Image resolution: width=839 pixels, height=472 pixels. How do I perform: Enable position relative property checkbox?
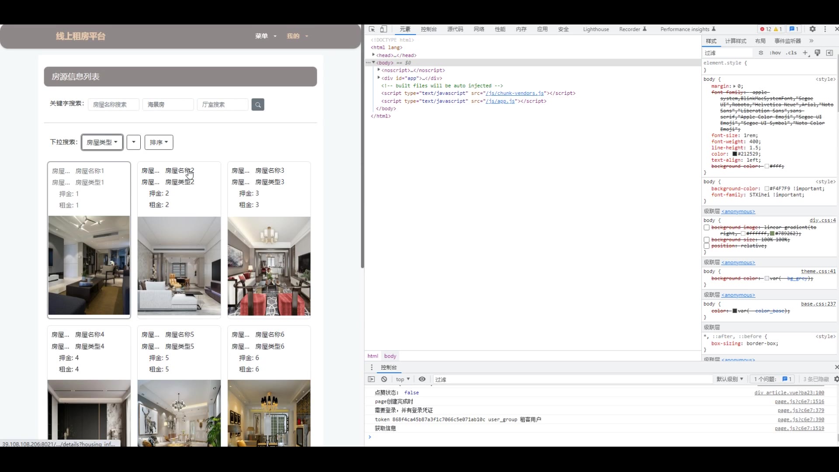pos(707,246)
